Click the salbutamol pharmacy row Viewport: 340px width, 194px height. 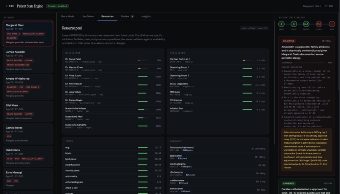(218, 157)
